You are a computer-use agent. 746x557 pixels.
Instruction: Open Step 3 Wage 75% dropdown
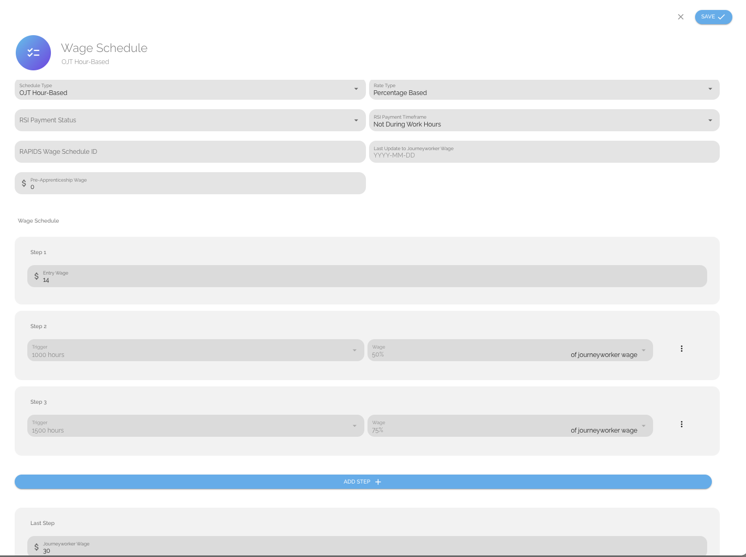click(643, 426)
